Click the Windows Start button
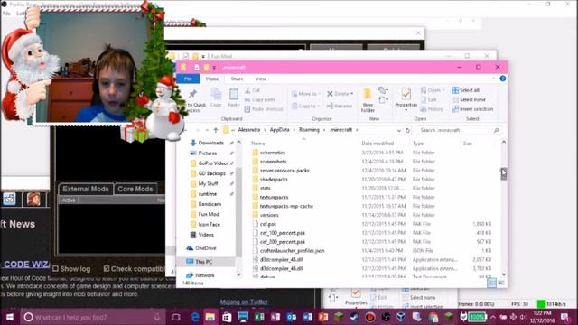Screen dimensions: 578x325 tap(10, 317)
